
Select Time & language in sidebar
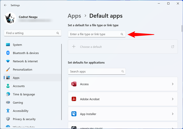[x=24, y=94]
